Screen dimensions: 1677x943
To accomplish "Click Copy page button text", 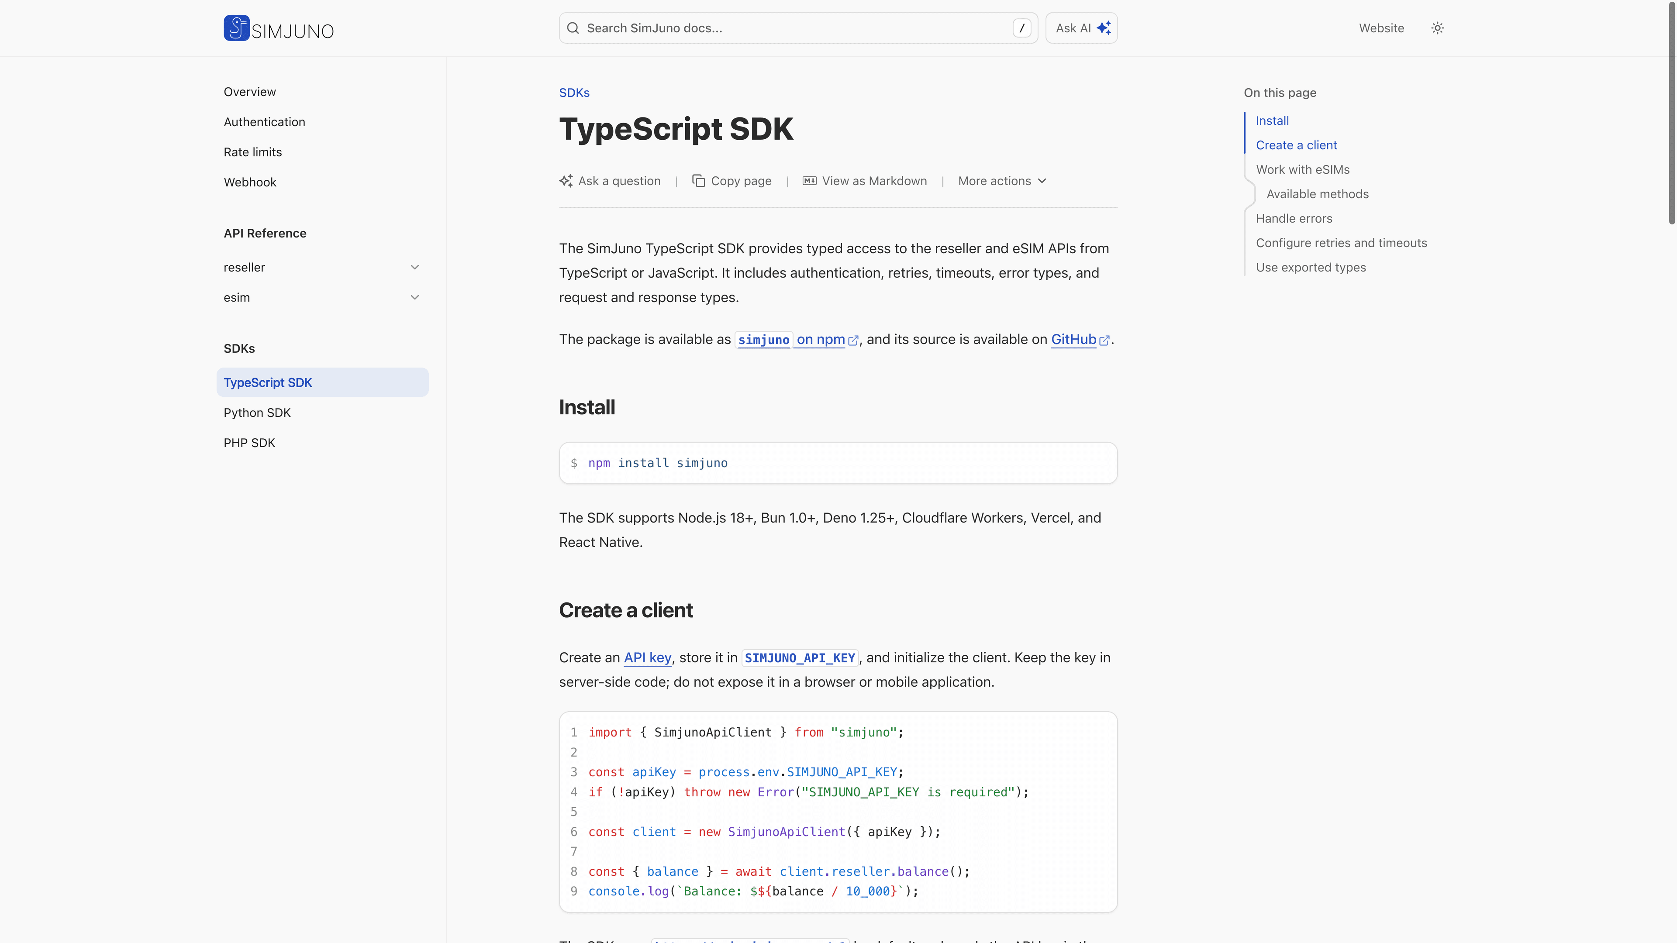I will [x=741, y=181].
